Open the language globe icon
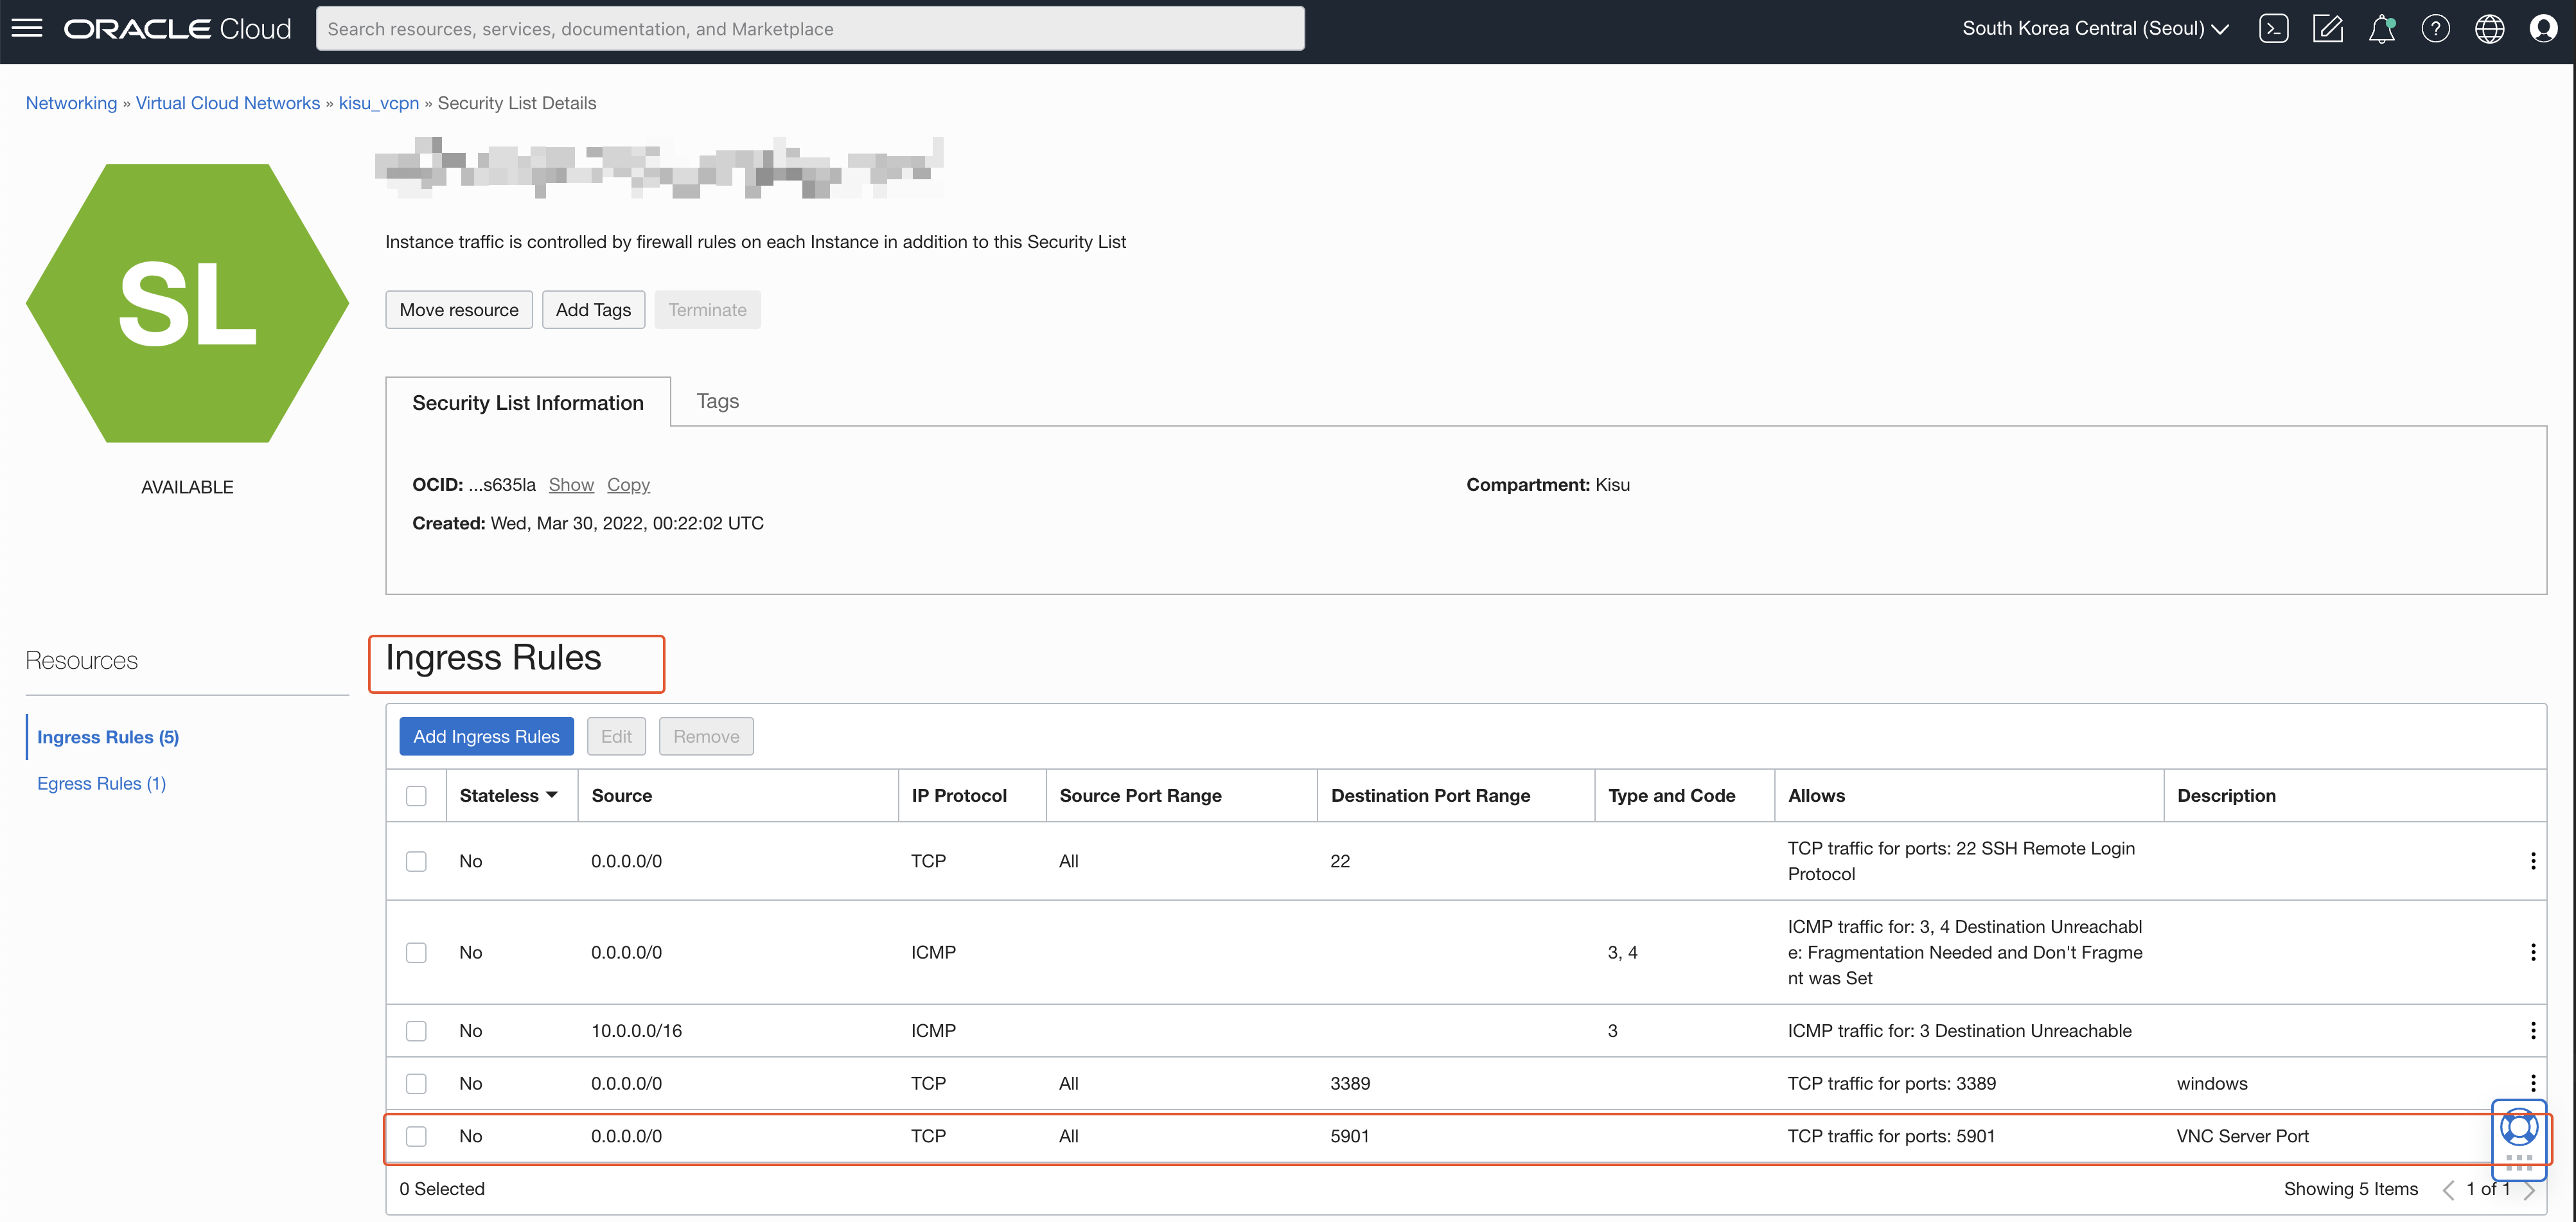Viewport: 2576px width, 1222px height. pyautogui.click(x=2489, y=28)
